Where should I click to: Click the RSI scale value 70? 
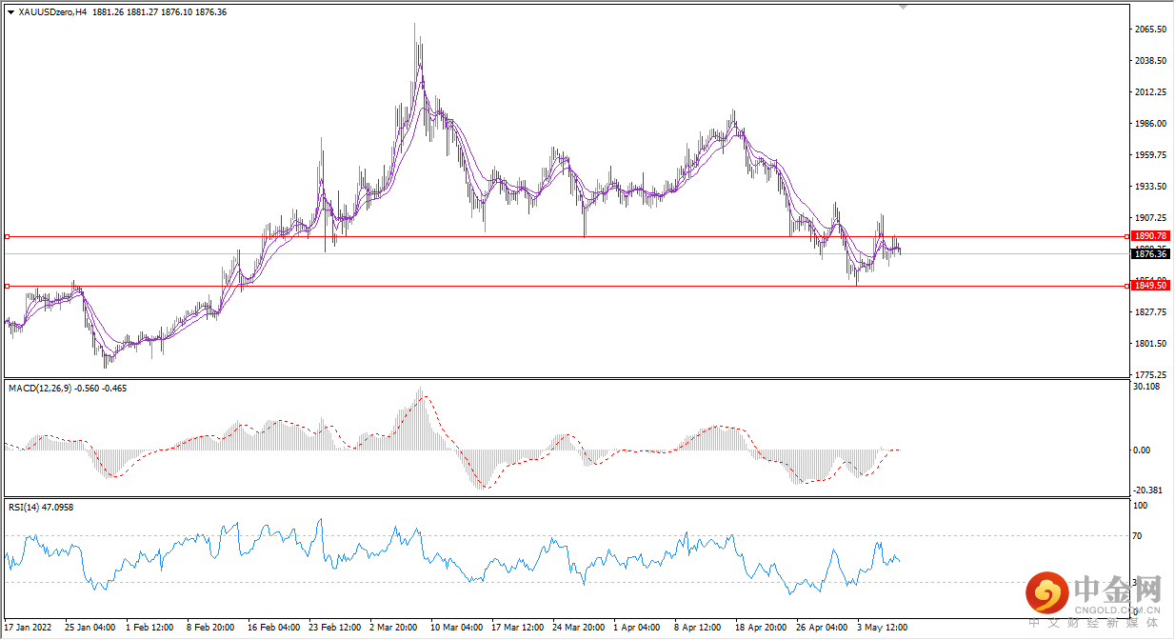tap(1139, 537)
